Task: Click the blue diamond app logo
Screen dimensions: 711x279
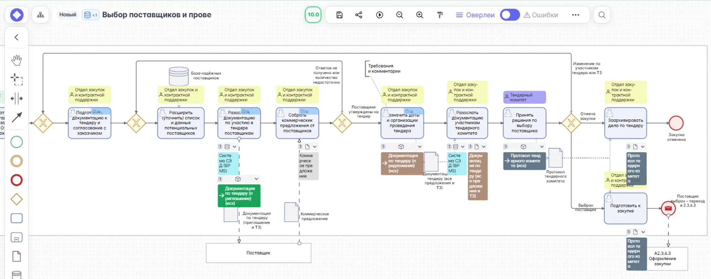Action: point(17,15)
